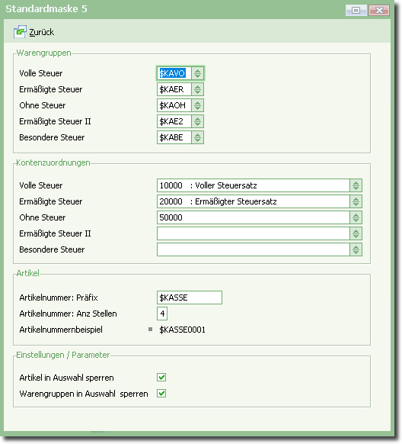Click empty Besondere Steuer account field
This screenshot has width=402, height=444.
(254, 249)
